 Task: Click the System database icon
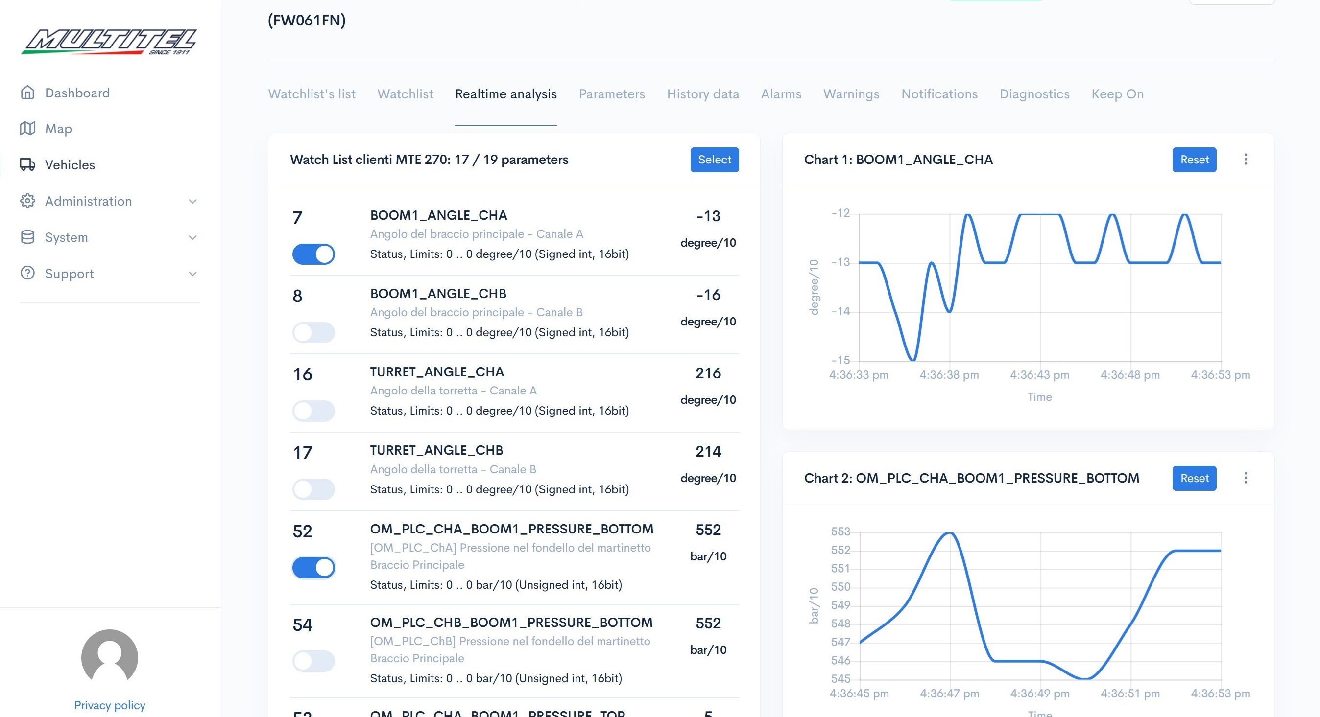coord(27,237)
